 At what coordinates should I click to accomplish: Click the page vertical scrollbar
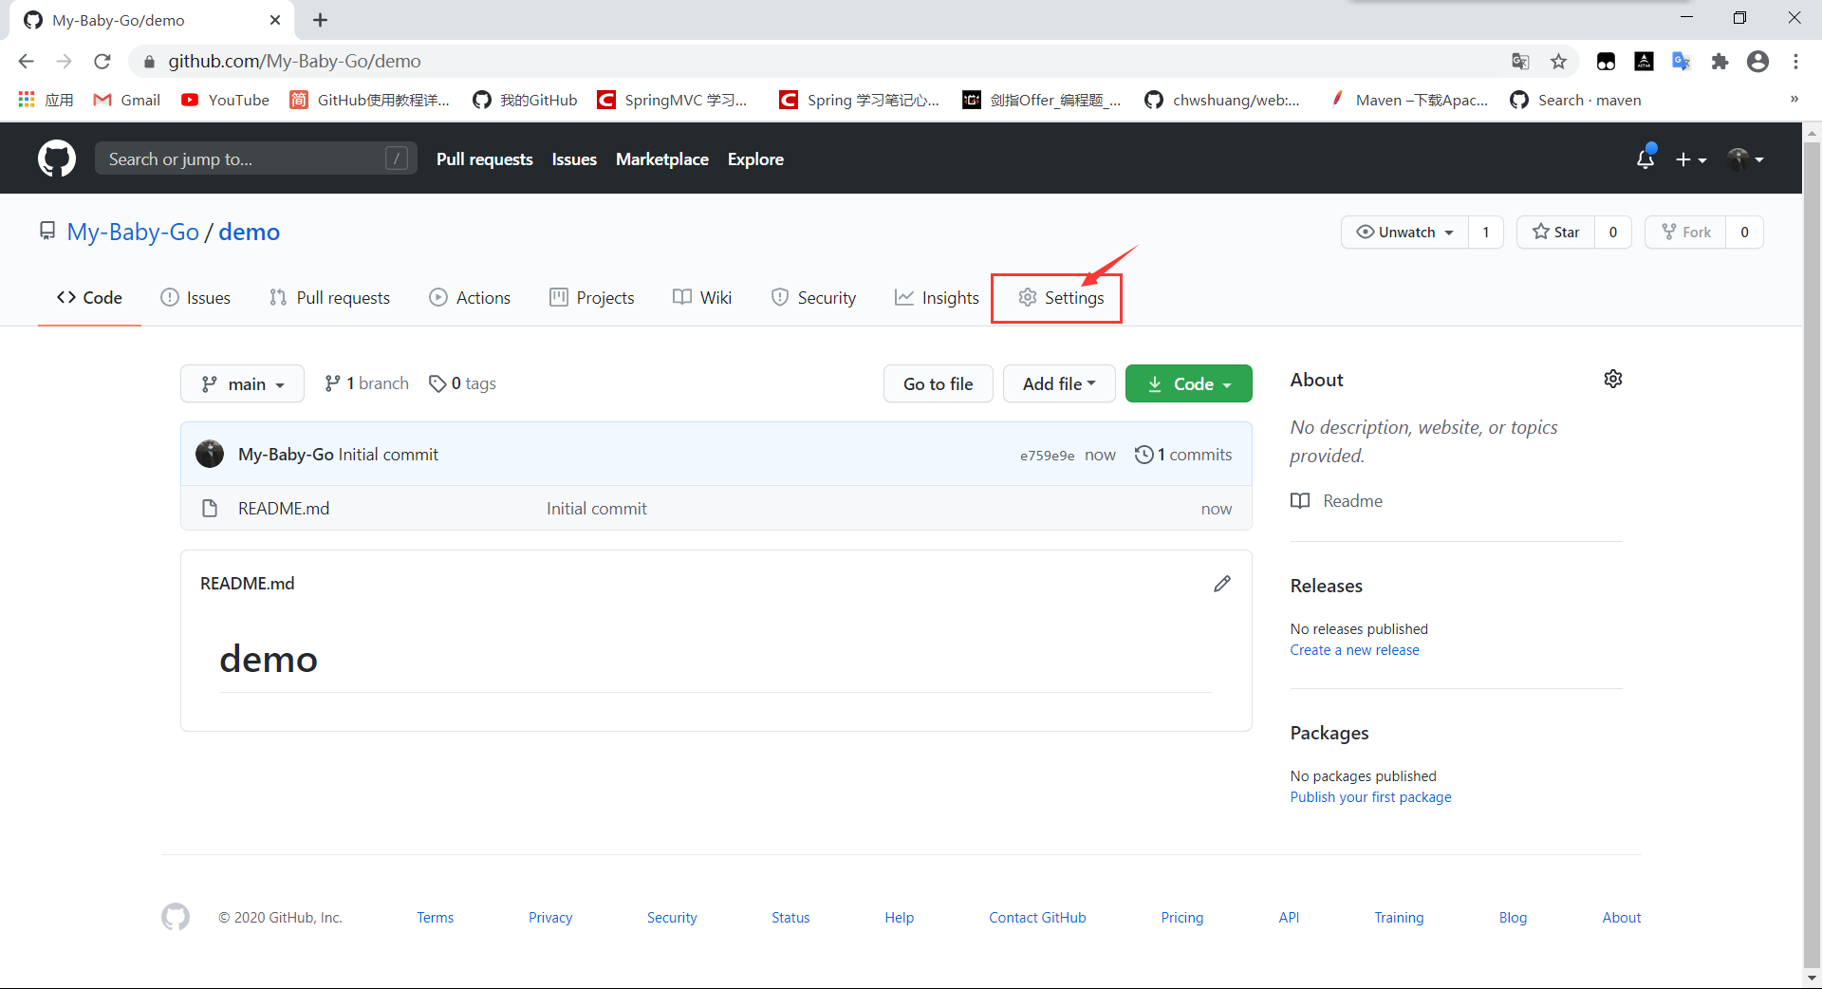tap(1812, 555)
